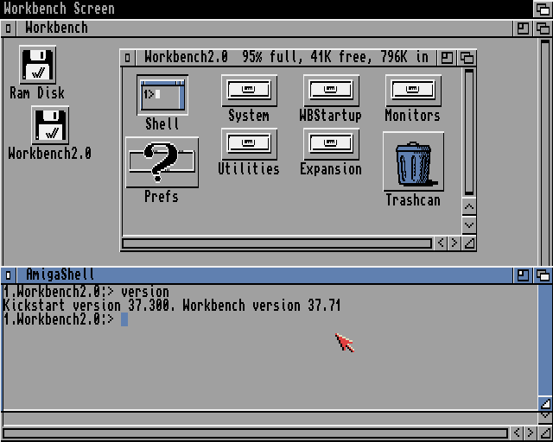Click the Workbench Screen title bar

pyautogui.click(x=267, y=9)
